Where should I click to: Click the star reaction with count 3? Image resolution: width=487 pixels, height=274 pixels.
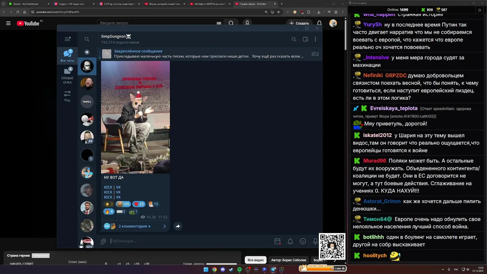(x=109, y=204)
